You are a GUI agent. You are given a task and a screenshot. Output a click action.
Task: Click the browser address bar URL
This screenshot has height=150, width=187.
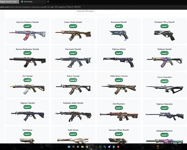point(40,7)
